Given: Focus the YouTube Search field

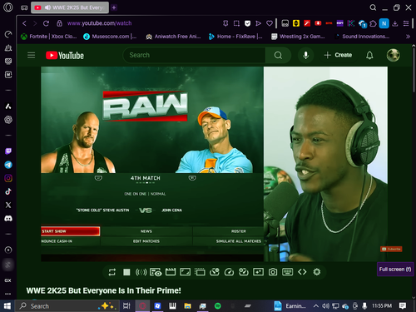Looking at the screenshot, I should coord(194,55).
